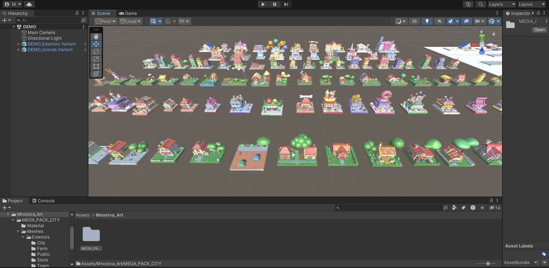Expand DEMO_Exteriors Variant in Hierarchy

point(19,44)
